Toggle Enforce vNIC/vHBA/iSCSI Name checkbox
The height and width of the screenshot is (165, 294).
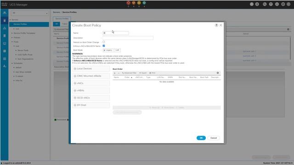point(104,46)
